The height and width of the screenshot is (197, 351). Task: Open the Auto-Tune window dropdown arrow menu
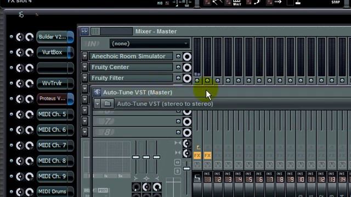[x=97, y=103]
